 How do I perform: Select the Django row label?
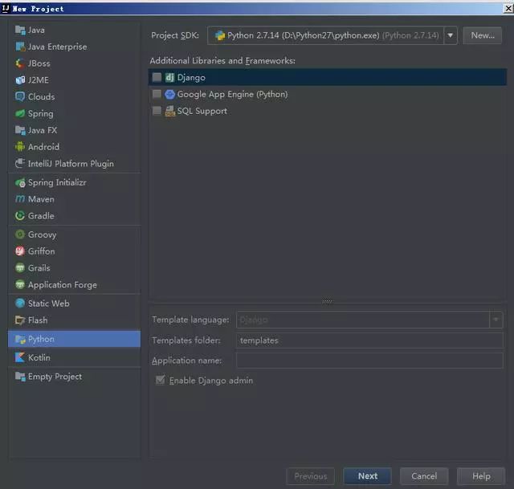[x=191, y=78]
